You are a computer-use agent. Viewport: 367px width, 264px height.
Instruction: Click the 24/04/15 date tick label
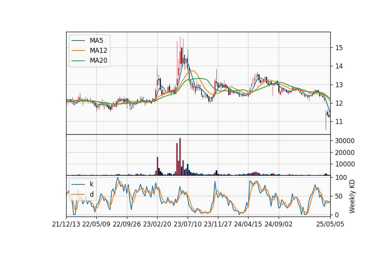[x=248, y=225]
